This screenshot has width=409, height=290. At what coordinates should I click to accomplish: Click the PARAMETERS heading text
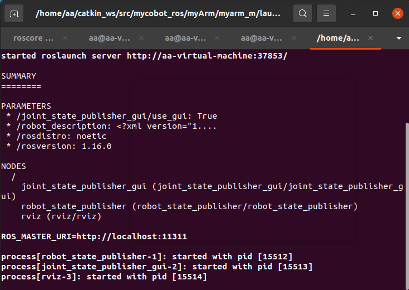tap(26, 106)
